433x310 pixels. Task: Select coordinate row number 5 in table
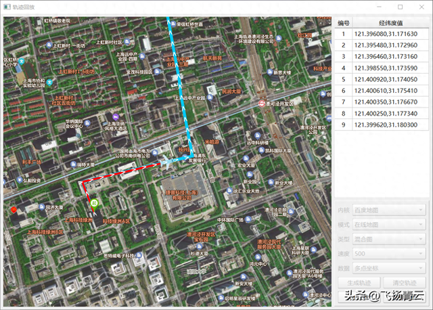point(382,79)
